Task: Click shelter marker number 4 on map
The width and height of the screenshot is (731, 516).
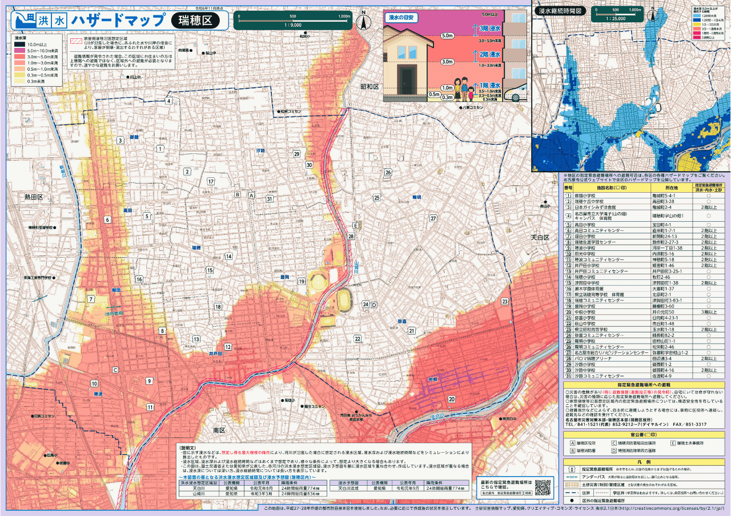Action: [x=168, y=101]
